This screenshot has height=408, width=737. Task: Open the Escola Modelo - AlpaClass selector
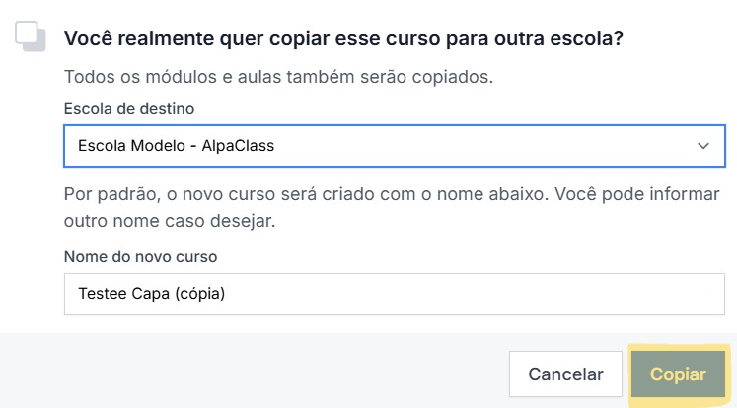coord(395,146)
